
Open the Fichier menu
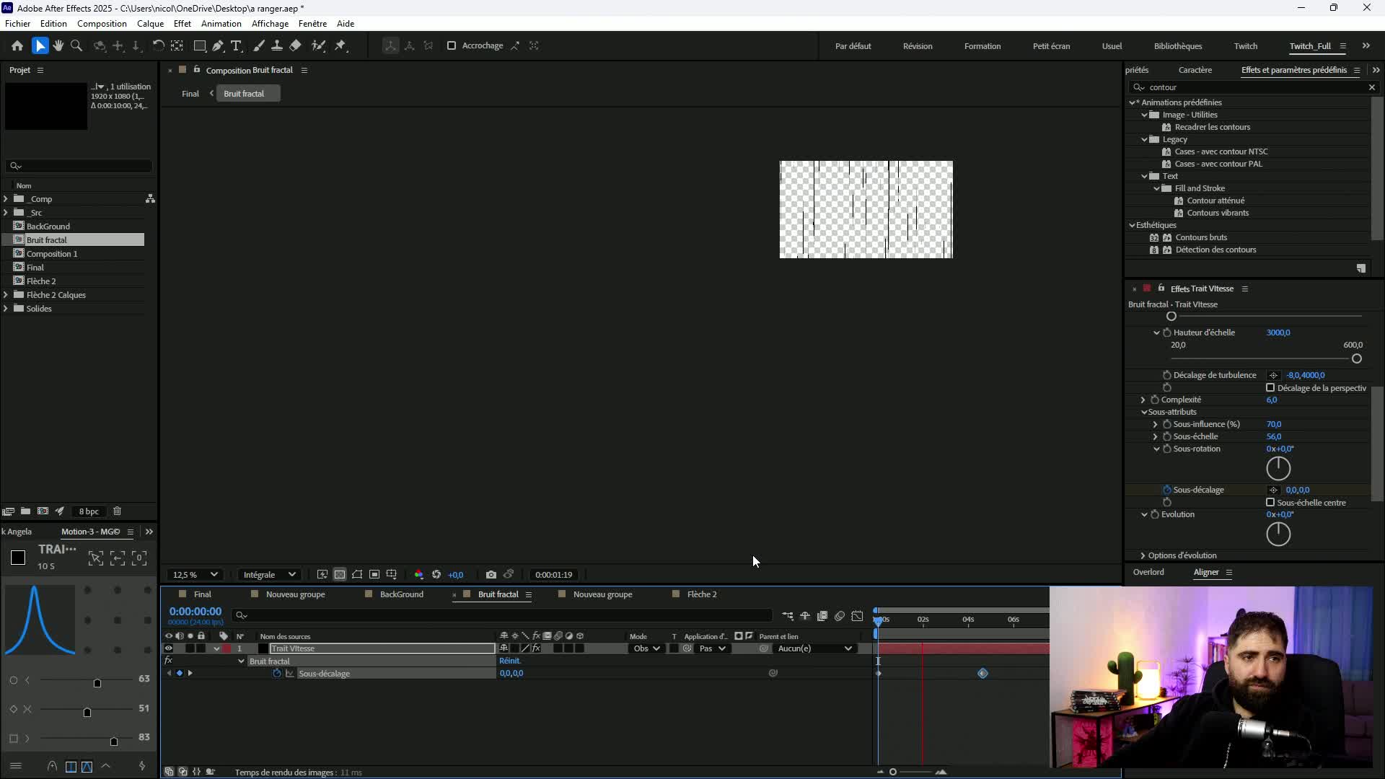click(x=18, y=24)
